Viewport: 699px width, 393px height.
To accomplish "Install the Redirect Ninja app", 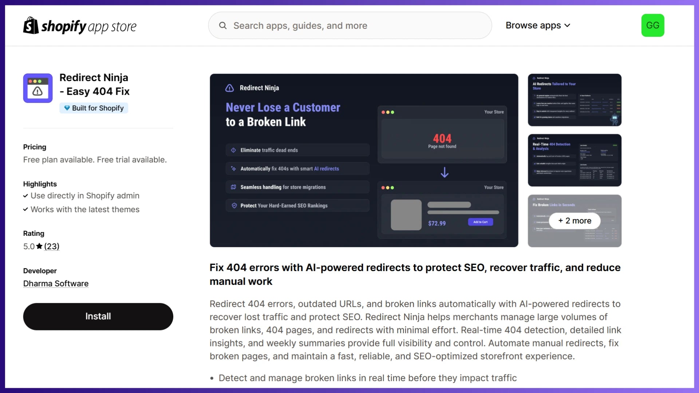I will (x=98, y=317).
